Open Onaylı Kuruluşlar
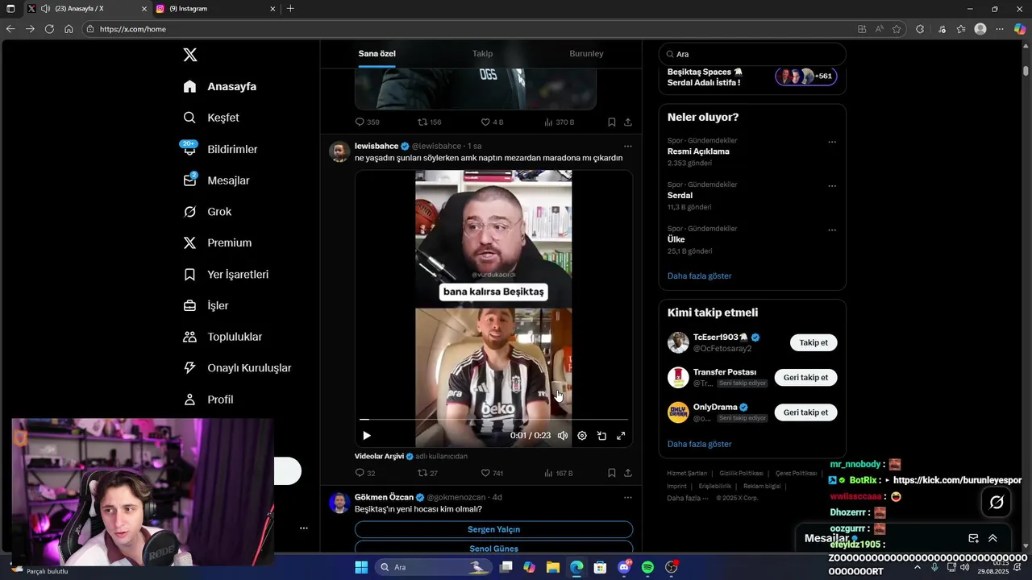The height and width of the screenshot is (580, 1032). (237, 367)
